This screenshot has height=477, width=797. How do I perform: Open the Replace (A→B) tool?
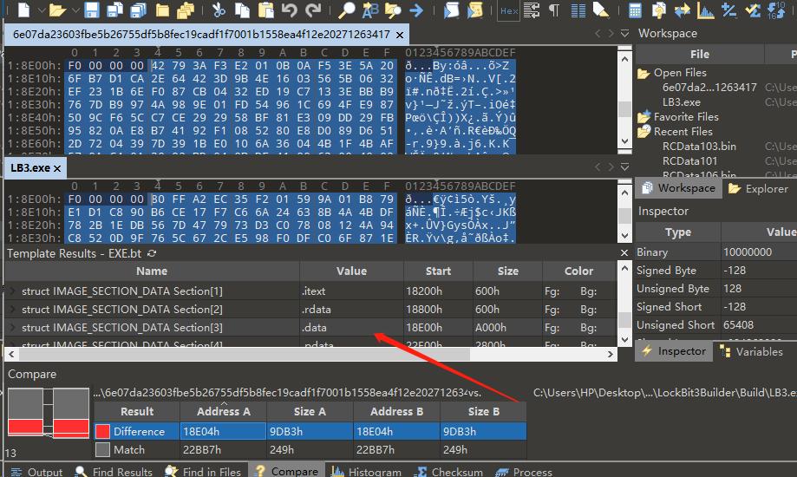coord(370,10)
